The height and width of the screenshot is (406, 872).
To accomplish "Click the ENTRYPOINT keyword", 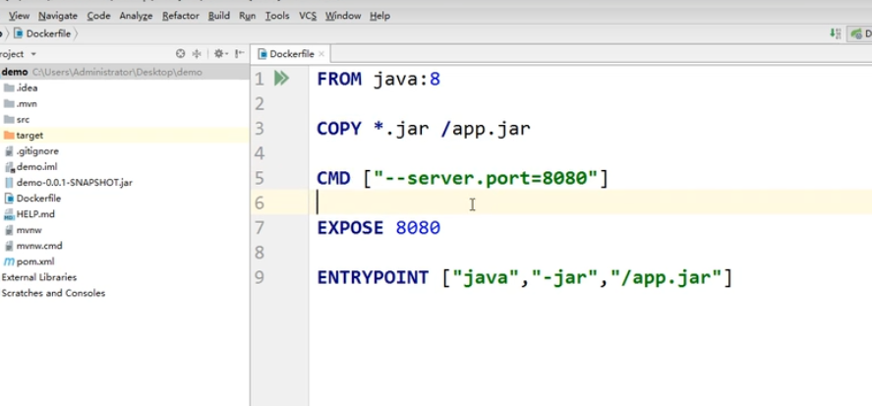I will click(x=373, y=277).
